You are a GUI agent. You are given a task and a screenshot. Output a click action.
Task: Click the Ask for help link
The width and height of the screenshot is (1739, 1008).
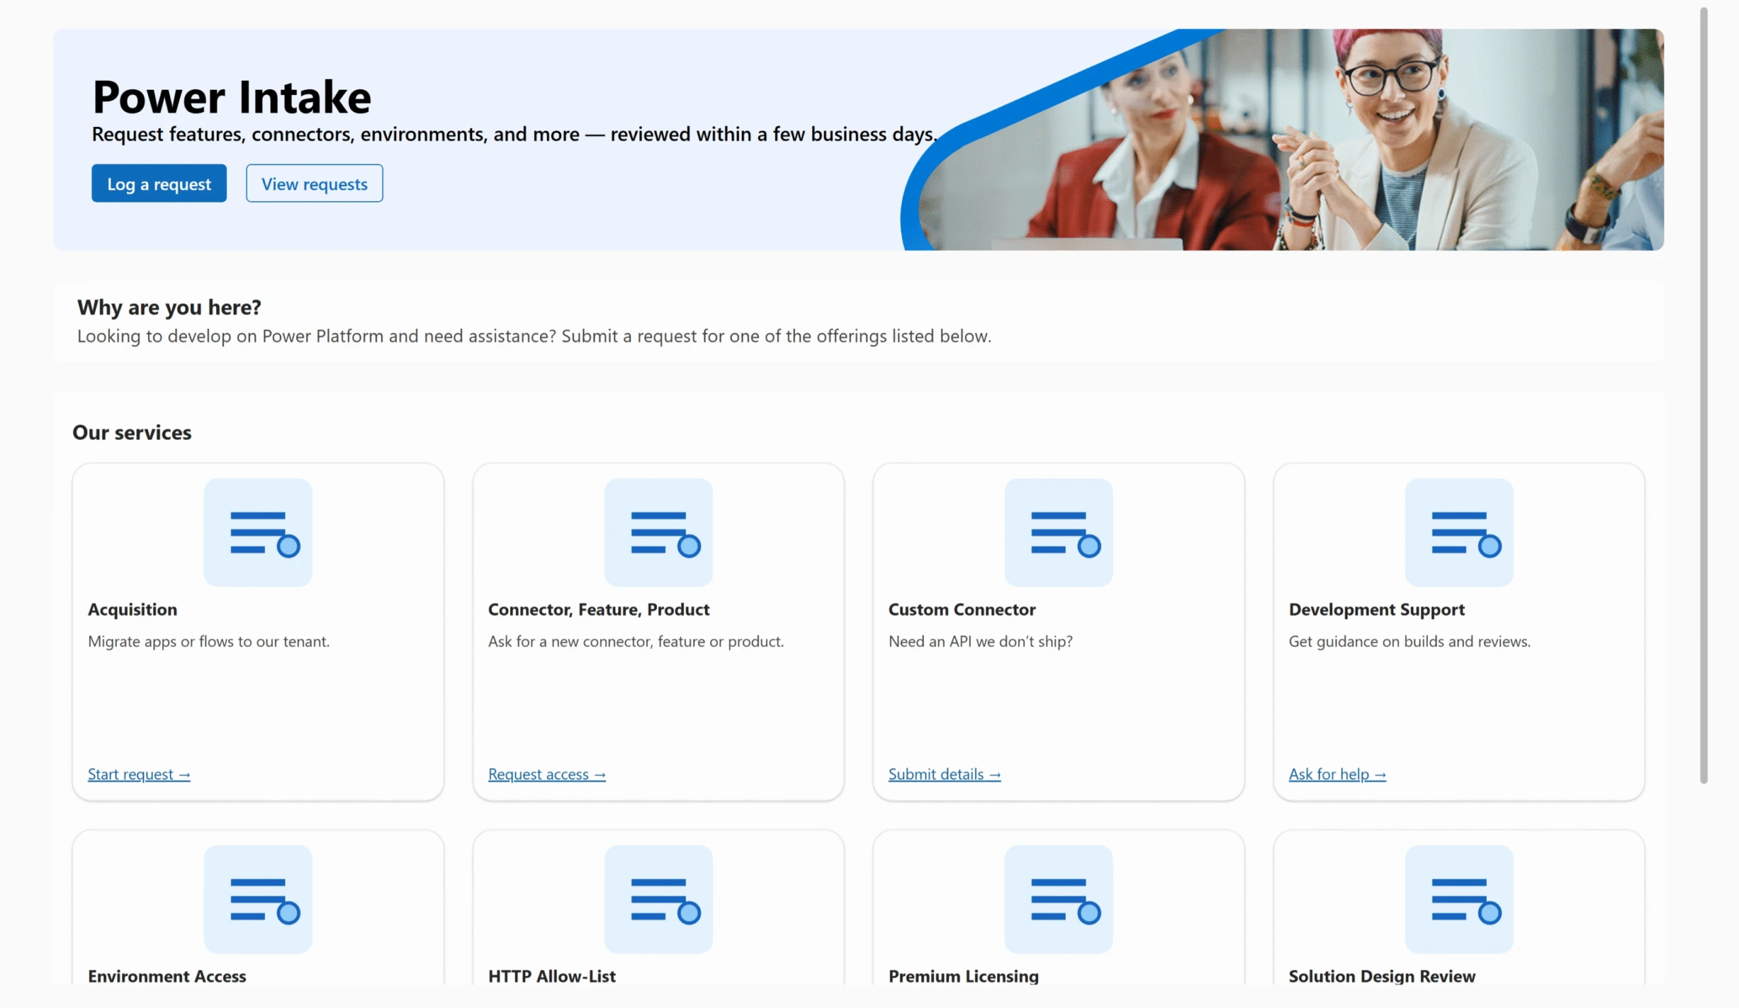(x=1337, y=774)
